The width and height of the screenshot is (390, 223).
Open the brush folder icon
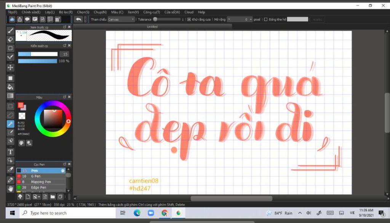[53, 197]
